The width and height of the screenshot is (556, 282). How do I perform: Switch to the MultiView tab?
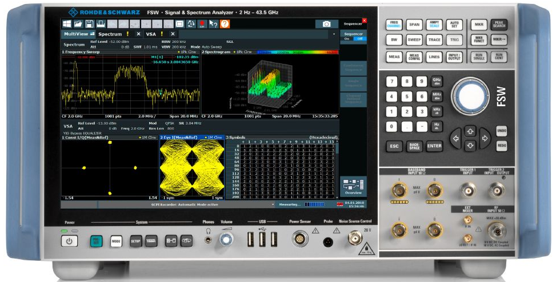click(x=79, y=34)
